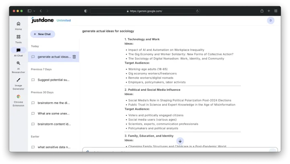Delete the 'generate actual ideas' chat

click(74, 57)
